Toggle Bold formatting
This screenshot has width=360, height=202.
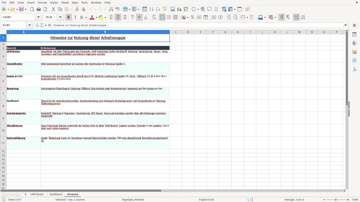pyautogui.click(x=69, y=17)
